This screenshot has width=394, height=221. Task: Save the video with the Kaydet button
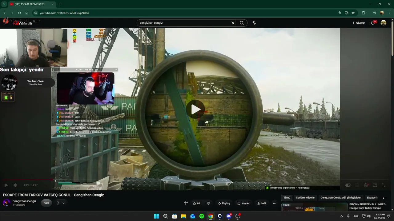pos(243,203)
